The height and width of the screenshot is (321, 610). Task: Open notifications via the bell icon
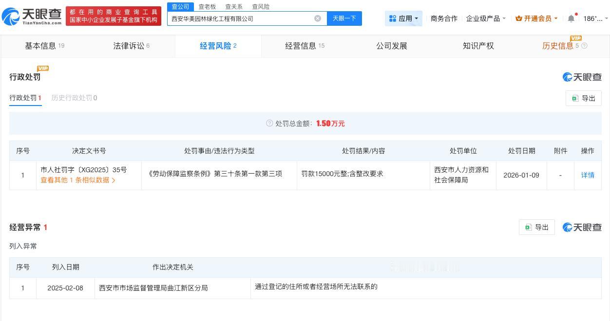(571, 18)
